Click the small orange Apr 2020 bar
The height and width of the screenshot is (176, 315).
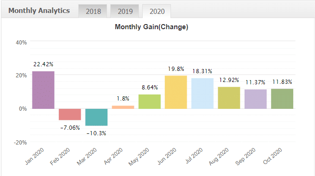coord(123,107)
